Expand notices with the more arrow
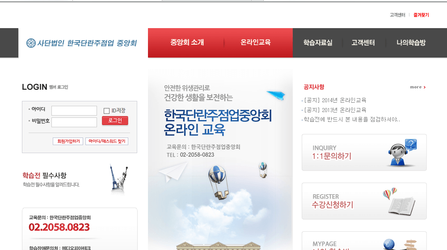This screenshot has height=250, width=447. click(x=417, y=87)
